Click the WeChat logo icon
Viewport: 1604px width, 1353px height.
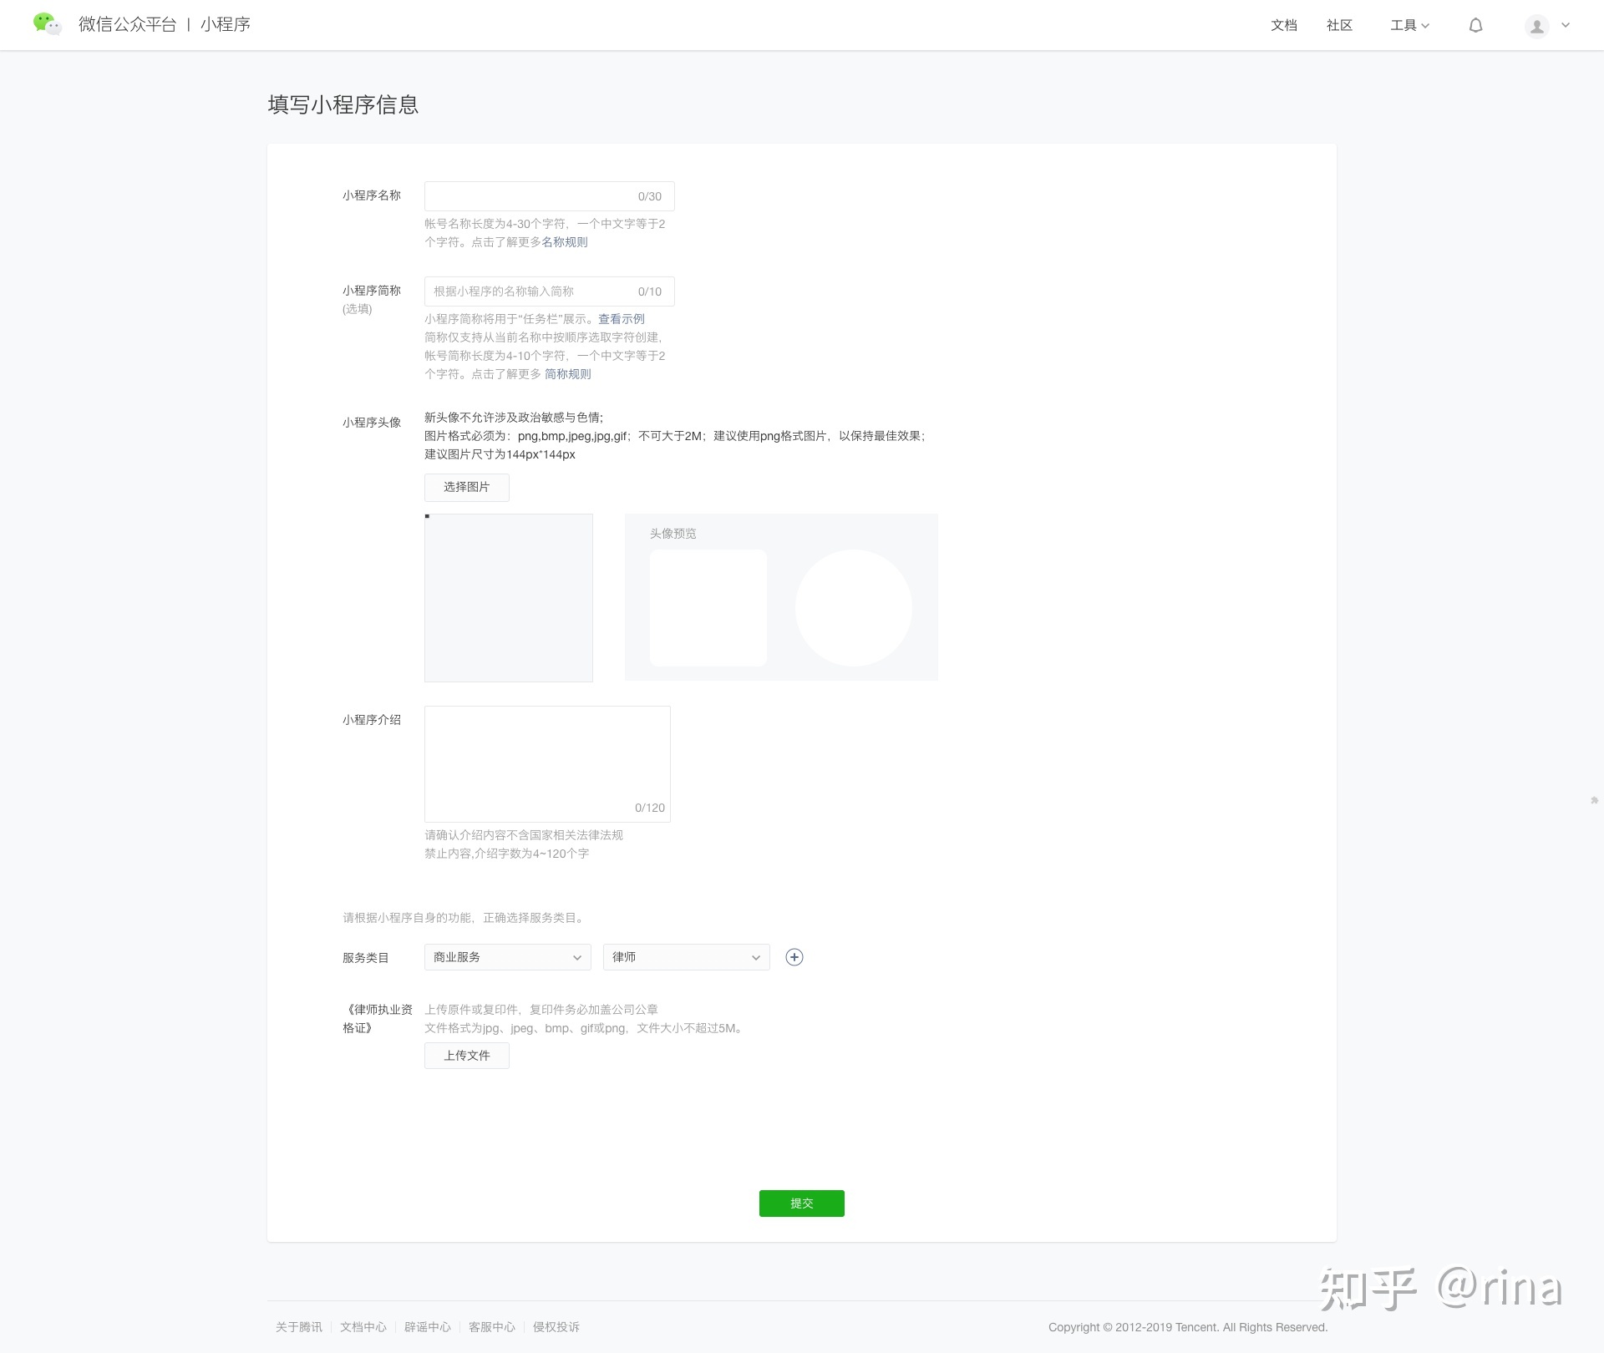coord(47,24)
